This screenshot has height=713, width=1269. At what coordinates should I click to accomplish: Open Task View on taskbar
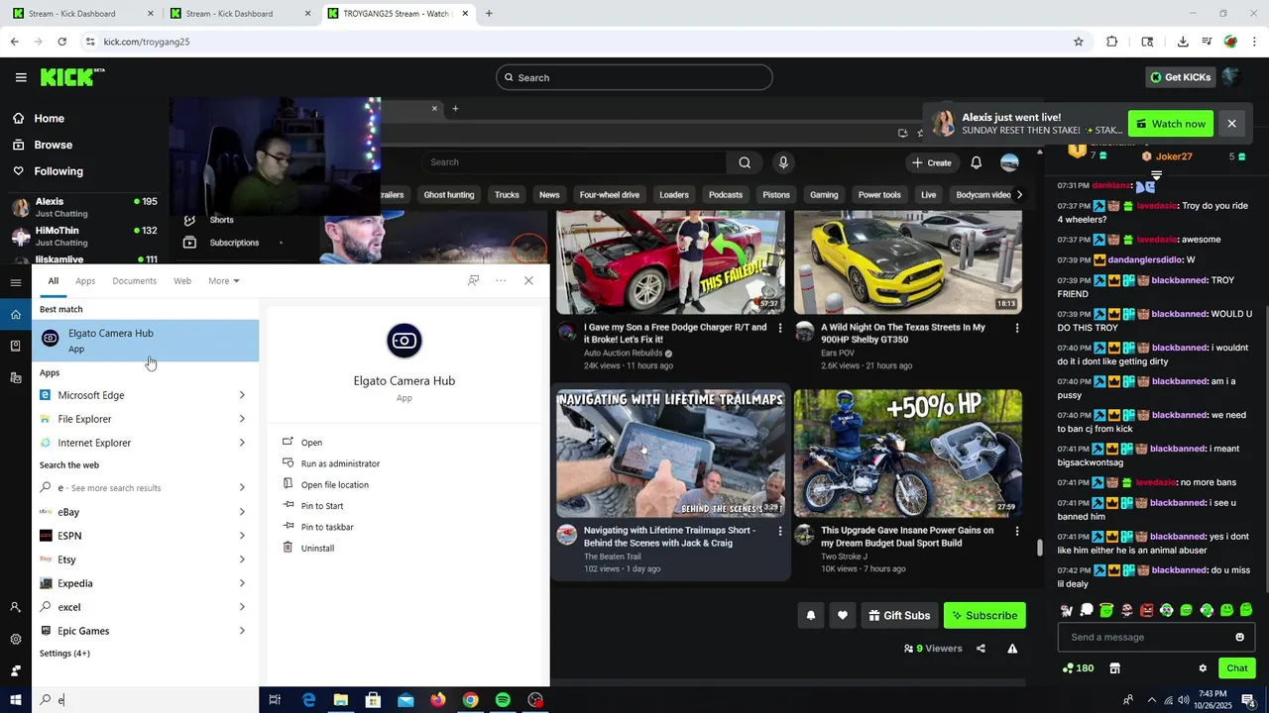[x=275, y=700]
